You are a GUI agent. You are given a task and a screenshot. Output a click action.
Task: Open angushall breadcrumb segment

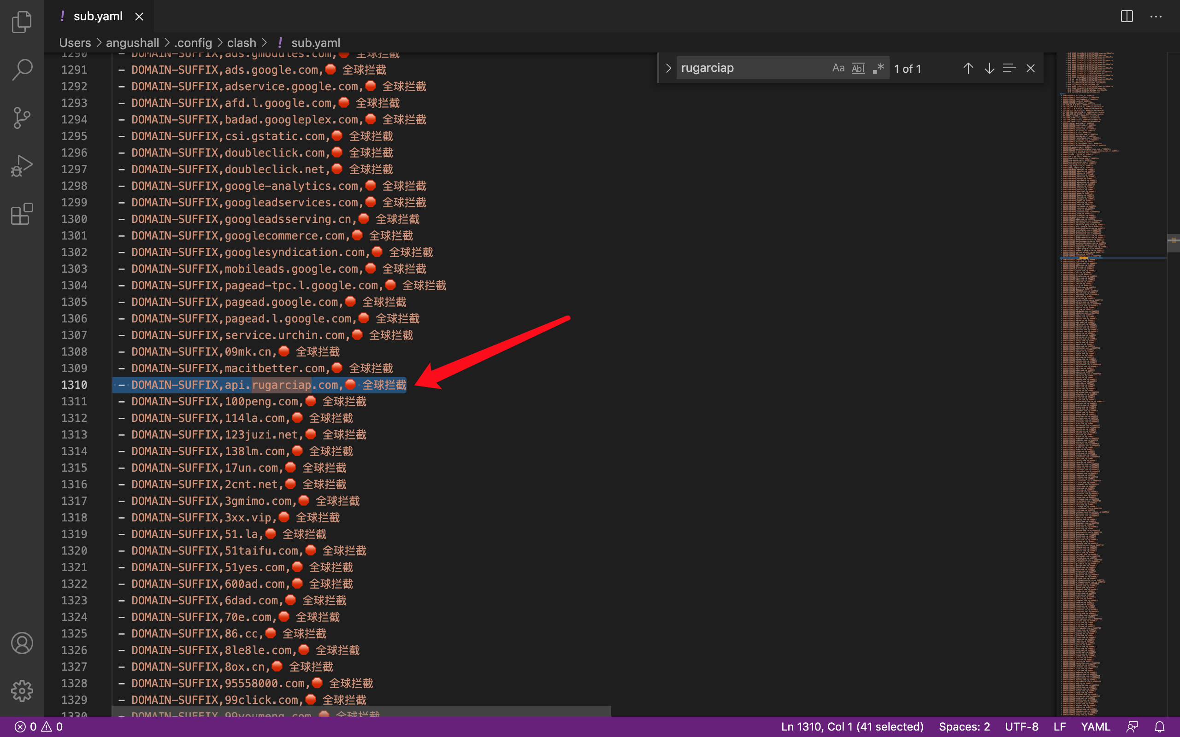point(132,43)
